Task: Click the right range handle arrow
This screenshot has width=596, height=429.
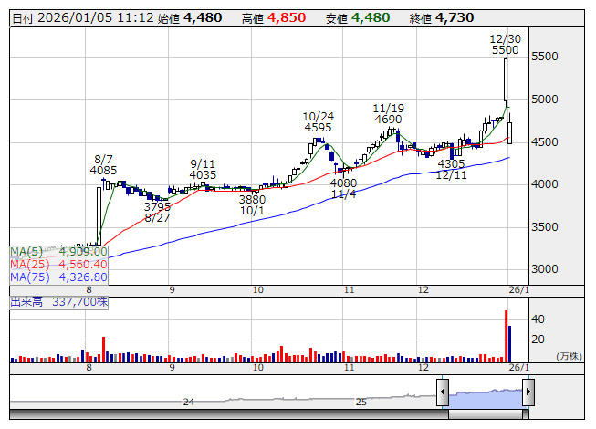Action: click(x=528, y=392)
